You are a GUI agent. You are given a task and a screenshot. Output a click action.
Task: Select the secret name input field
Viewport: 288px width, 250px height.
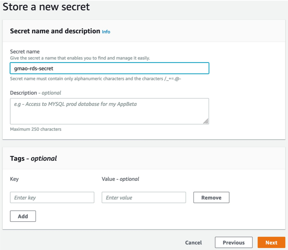(x=109, y=68)
